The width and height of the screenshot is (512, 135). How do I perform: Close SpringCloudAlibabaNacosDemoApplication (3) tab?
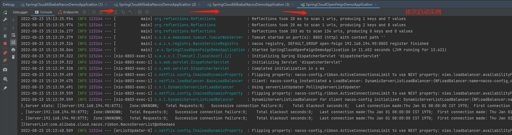point(293,5)
